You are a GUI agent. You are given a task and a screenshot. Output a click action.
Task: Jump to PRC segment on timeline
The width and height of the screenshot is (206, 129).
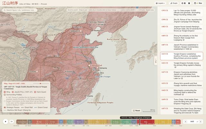click(178, 122)
